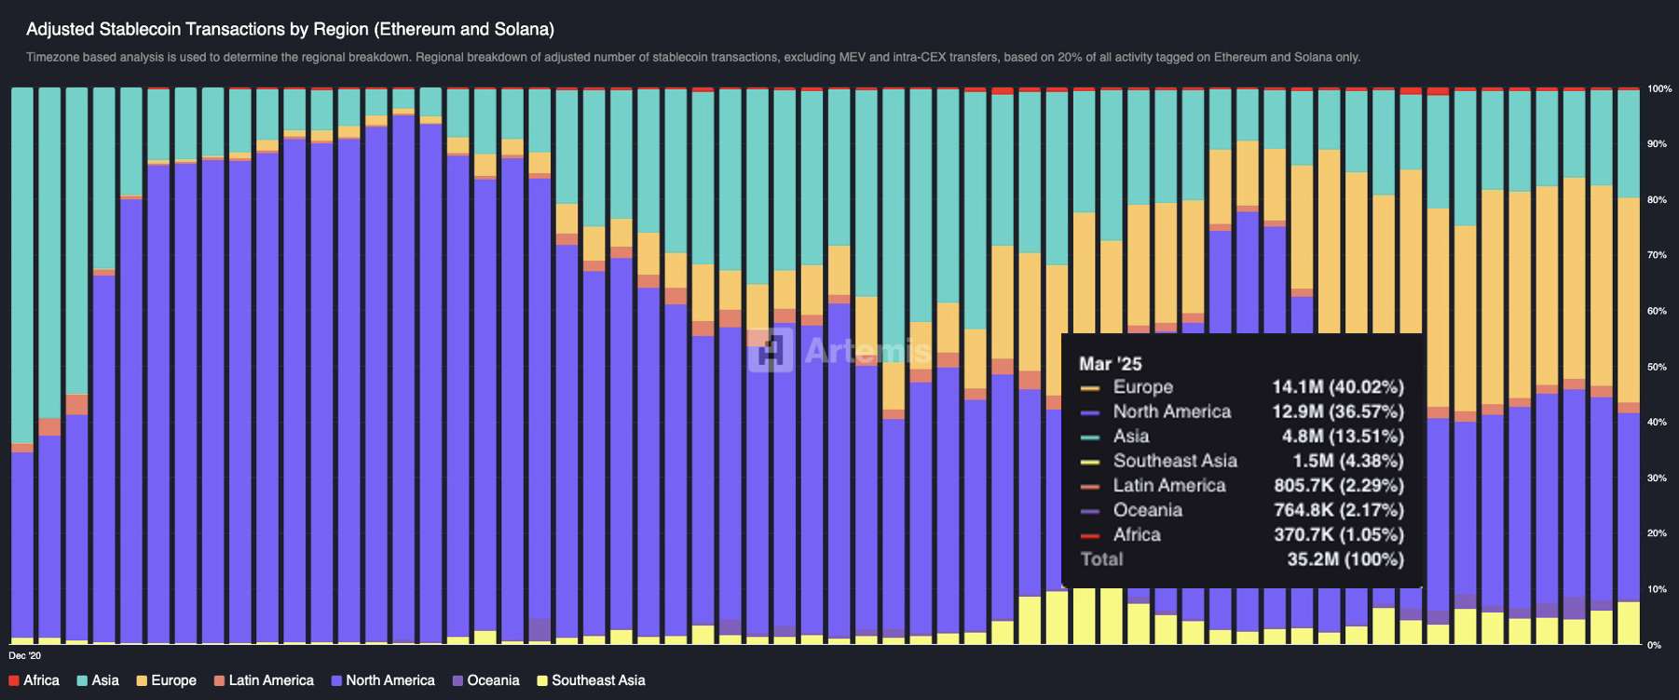The width and height of the screenshot is (1679, 700).
Task: Click the 90% y-axis label
Action: click(1657, 144)
